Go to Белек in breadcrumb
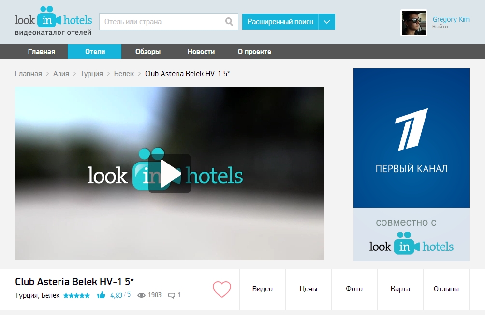Viewport: 485px width, 315px height. [x=124, y=74]
